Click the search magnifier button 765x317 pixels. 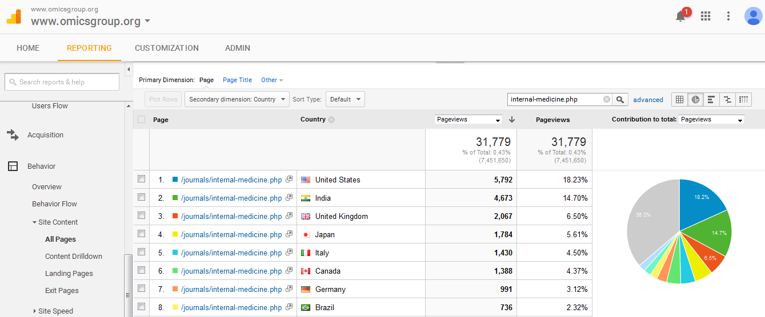(x=620, y=99)
